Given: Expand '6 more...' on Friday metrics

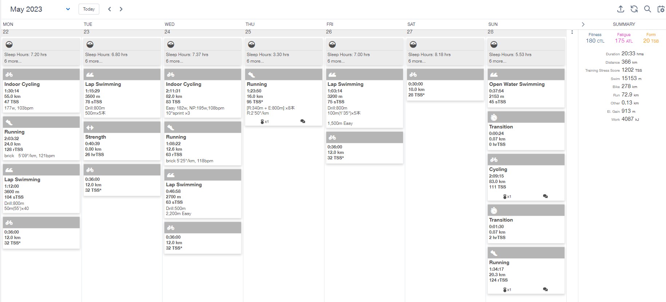Looking at the screenshot, I should [x=336, y=61].
